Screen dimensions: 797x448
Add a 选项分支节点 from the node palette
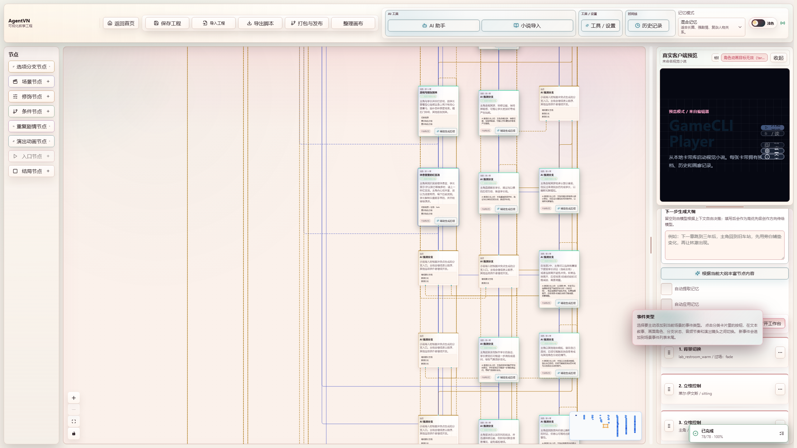tap(31, 67)
